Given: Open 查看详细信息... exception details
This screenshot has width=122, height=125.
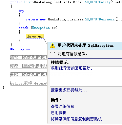Looking at the screenshot, I should pos(65,106).
